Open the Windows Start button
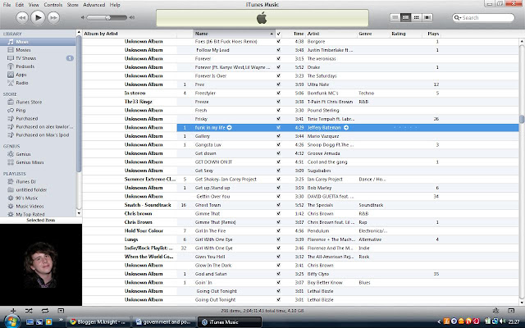This screenshot has height=328, width=525. pyautogui.click(x=11, y=321)
